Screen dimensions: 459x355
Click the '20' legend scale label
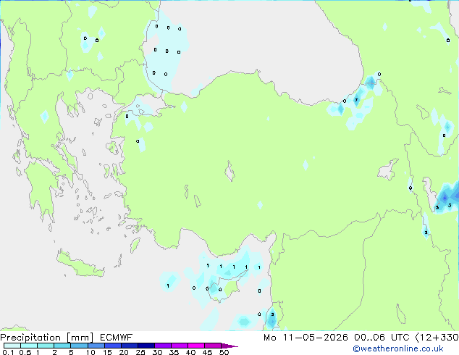click(x=124, y=352)
